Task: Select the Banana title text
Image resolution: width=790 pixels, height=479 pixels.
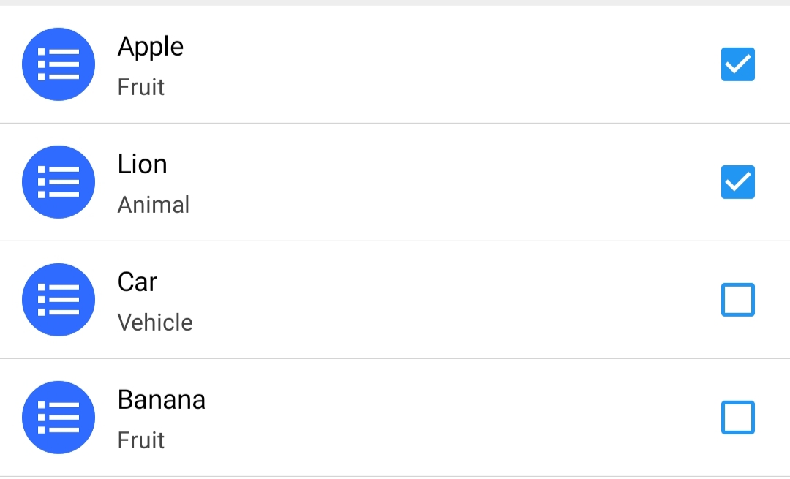Action: coord(162,400)
